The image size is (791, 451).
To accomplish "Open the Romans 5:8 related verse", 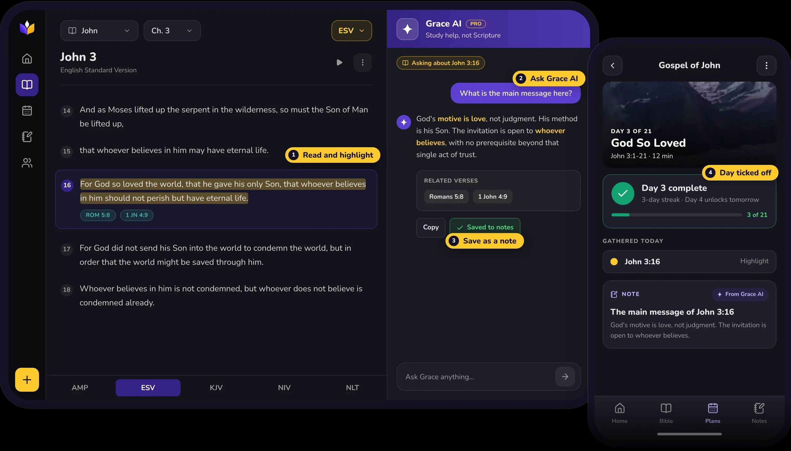I will (x=446, y=196).
